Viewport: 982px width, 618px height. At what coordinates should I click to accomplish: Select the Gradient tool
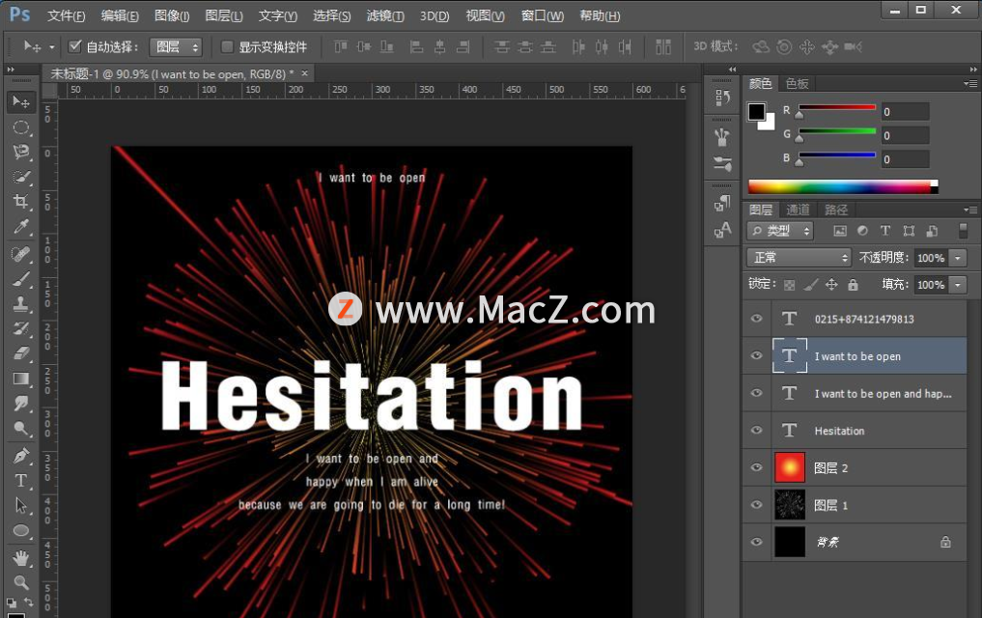click(x=20, y=379)
